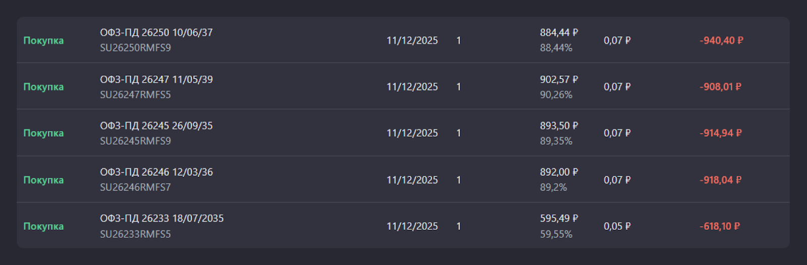
Task: Click the SU26250RMFS9 ISIN code
Action: click(135, 48)
